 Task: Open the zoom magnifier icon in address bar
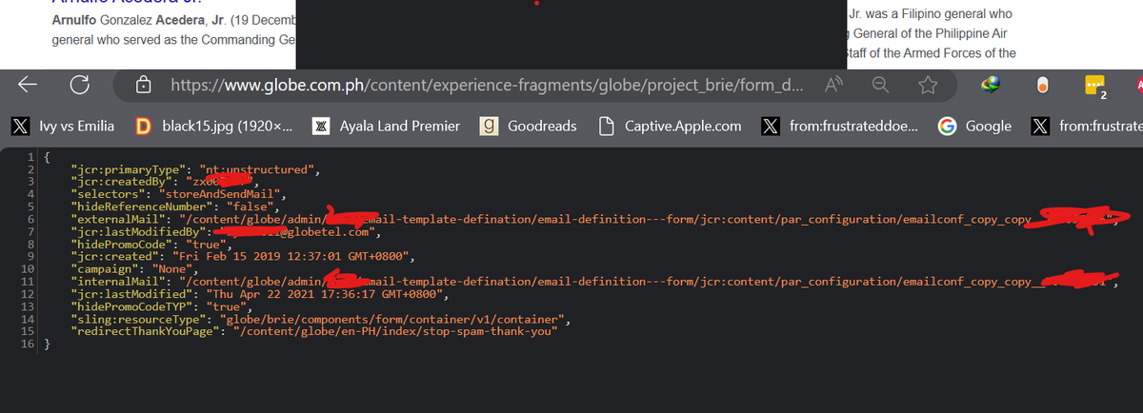click(x=881, y=87)
